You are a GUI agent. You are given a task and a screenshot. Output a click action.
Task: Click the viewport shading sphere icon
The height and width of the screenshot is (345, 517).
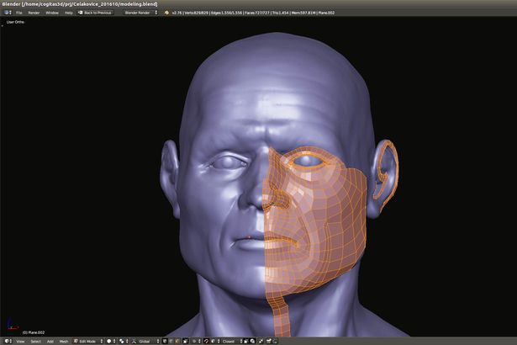pos(109,341)
